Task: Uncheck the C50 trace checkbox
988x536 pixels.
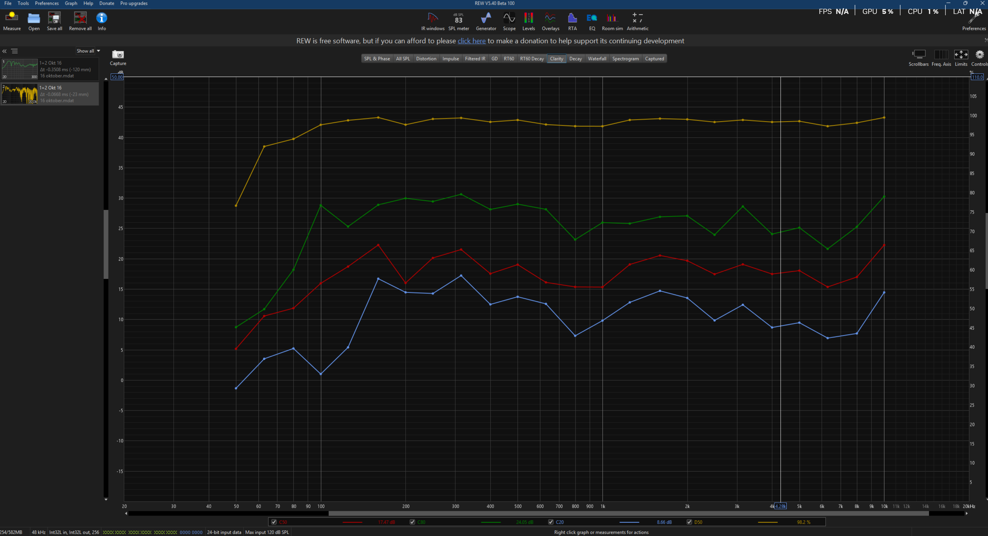Action: [x=274, y=522]
